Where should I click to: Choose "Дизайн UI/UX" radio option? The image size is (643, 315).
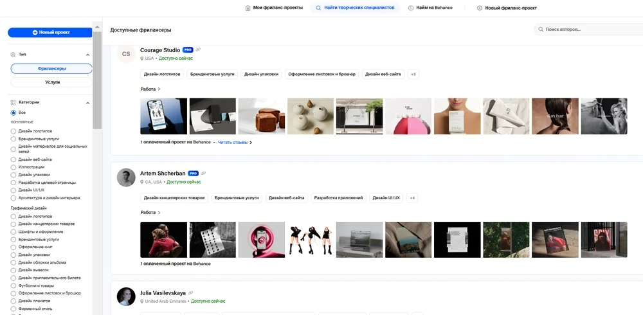coord(14,190)
